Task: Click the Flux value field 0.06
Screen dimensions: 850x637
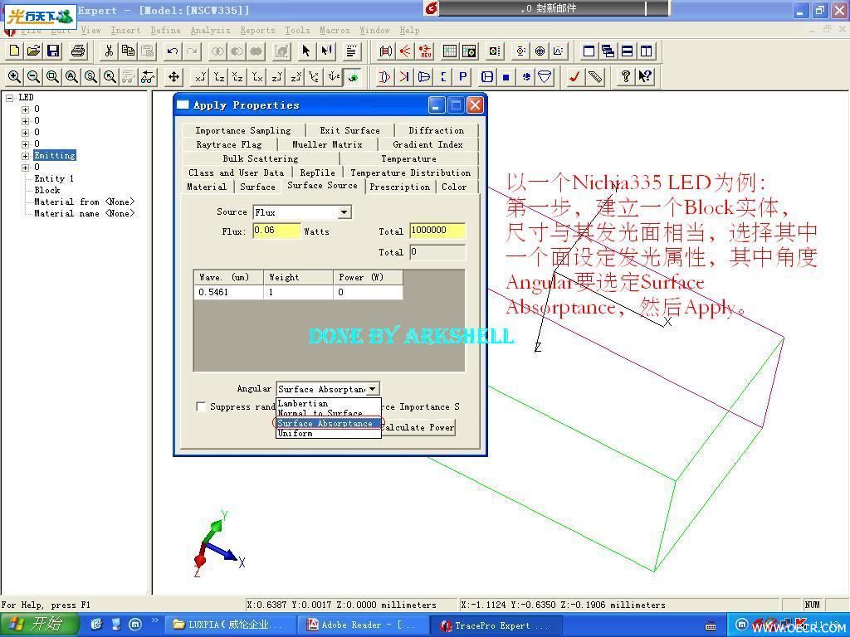Action: click(276, 231)
